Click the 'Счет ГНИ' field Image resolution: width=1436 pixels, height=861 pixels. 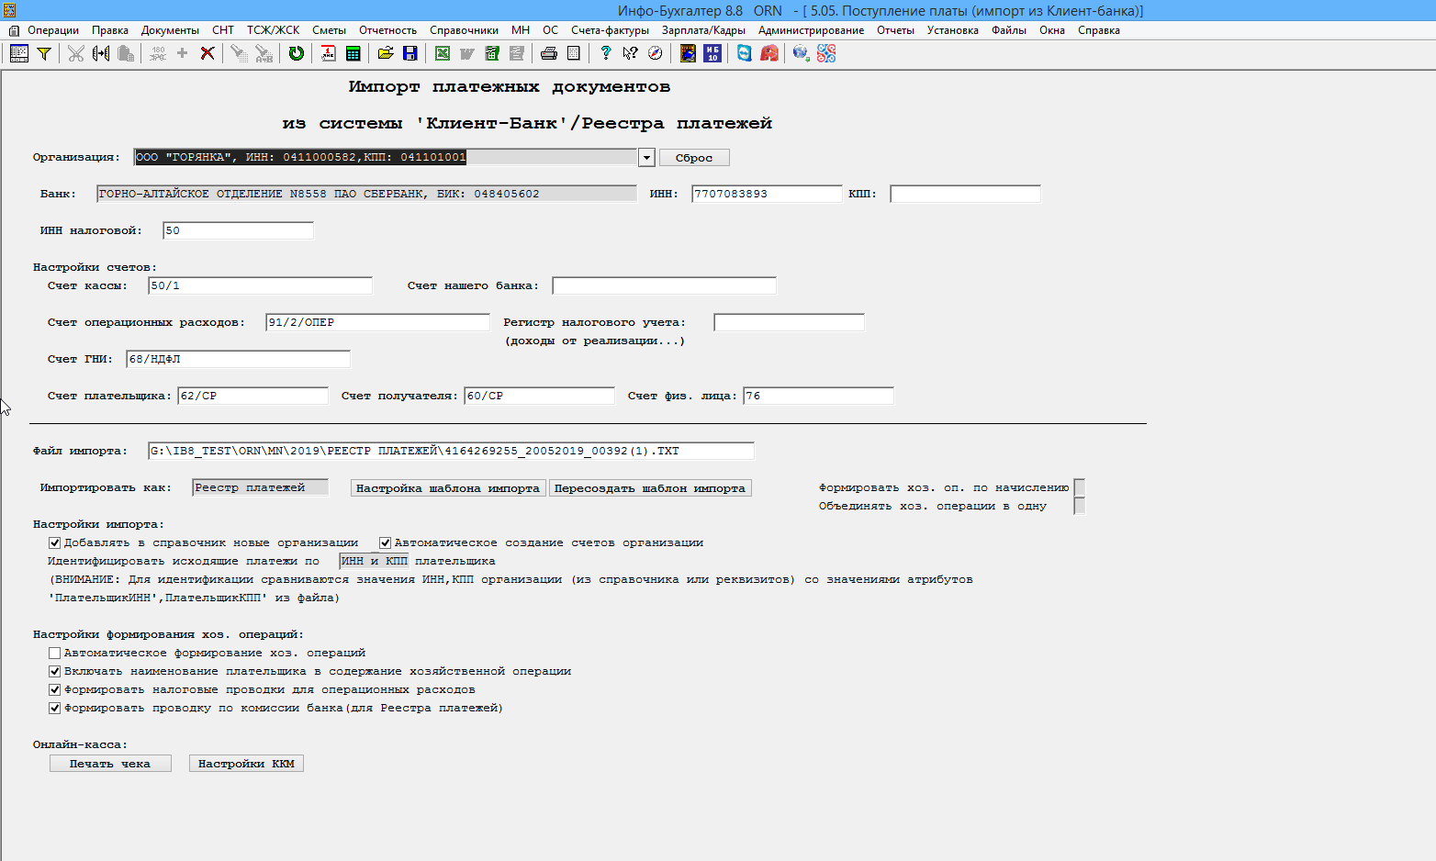coord(238,359)
